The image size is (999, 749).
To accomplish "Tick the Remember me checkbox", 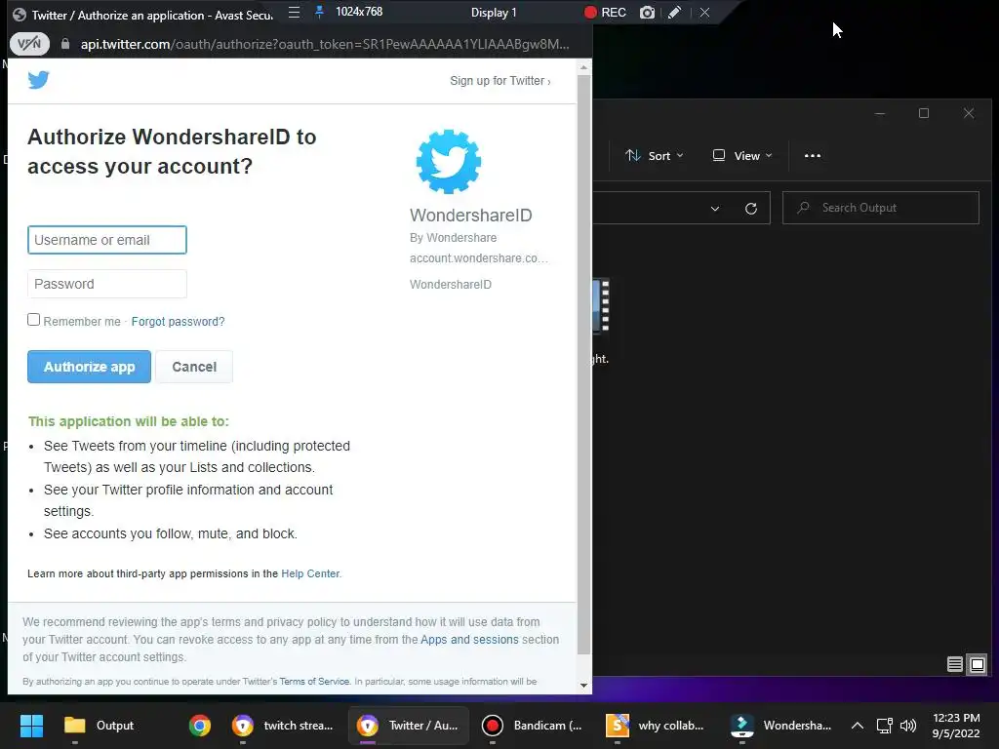I will (x=34, y=320).
